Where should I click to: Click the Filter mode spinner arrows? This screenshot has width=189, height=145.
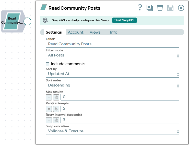(x=178, y=56)
